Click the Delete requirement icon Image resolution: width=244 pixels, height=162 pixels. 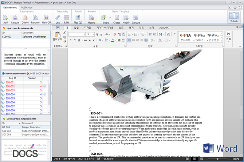tap(25, 18)
